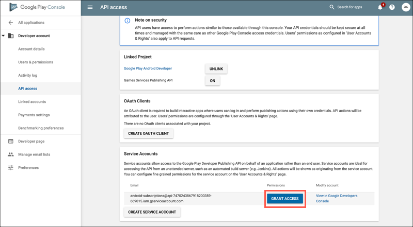Open View in Google Developers Console link
This screenshot has width=413, height=227.
click(x=337, y=198)
